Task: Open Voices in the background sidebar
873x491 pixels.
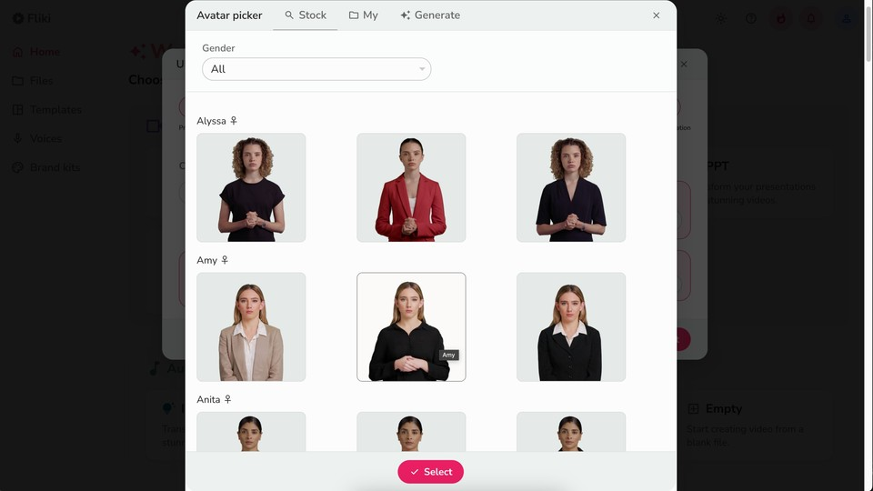Action: pyautogui.click(x=36, y=138)
